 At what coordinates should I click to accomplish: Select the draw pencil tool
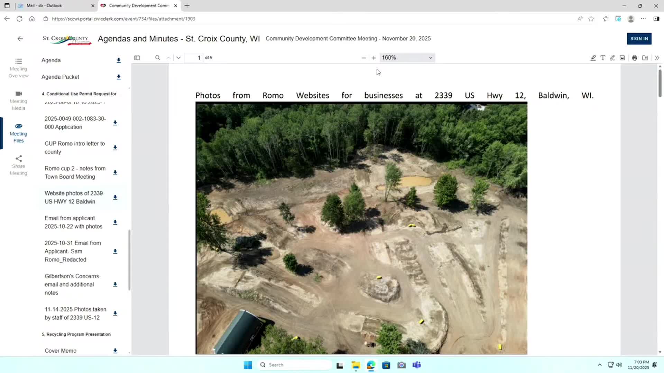click(612, 58)
